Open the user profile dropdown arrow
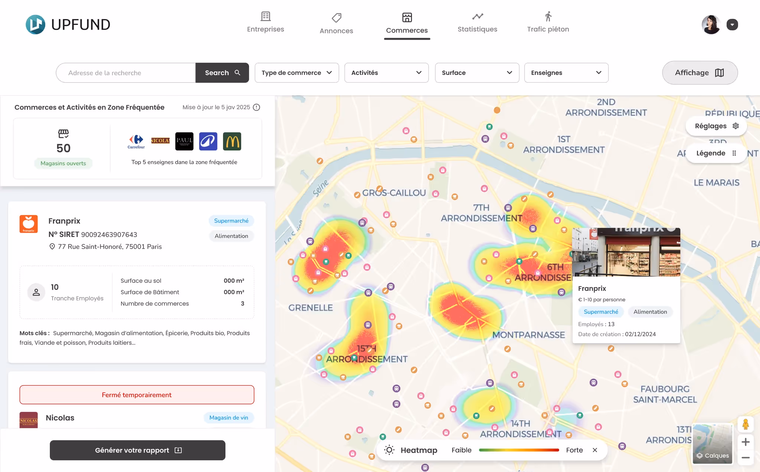The width and height of the screenshot is (760, 472). [x=732, y=25]
